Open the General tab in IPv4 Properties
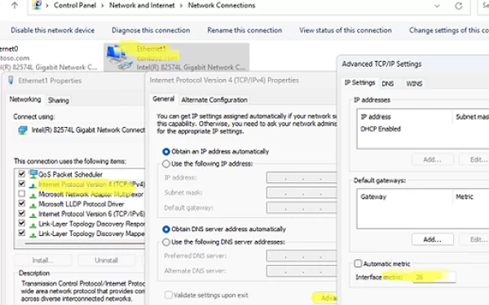489x305 pixels. point(164,99)
